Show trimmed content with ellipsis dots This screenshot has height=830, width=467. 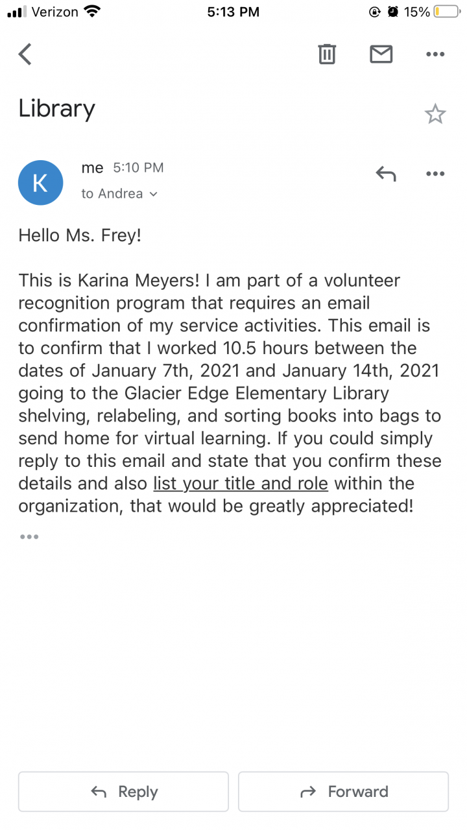[x=29, y=537]
